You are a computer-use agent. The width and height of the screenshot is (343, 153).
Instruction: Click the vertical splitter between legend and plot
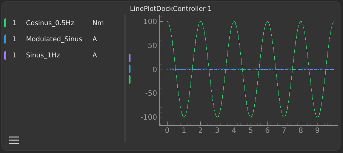point(125,78)
